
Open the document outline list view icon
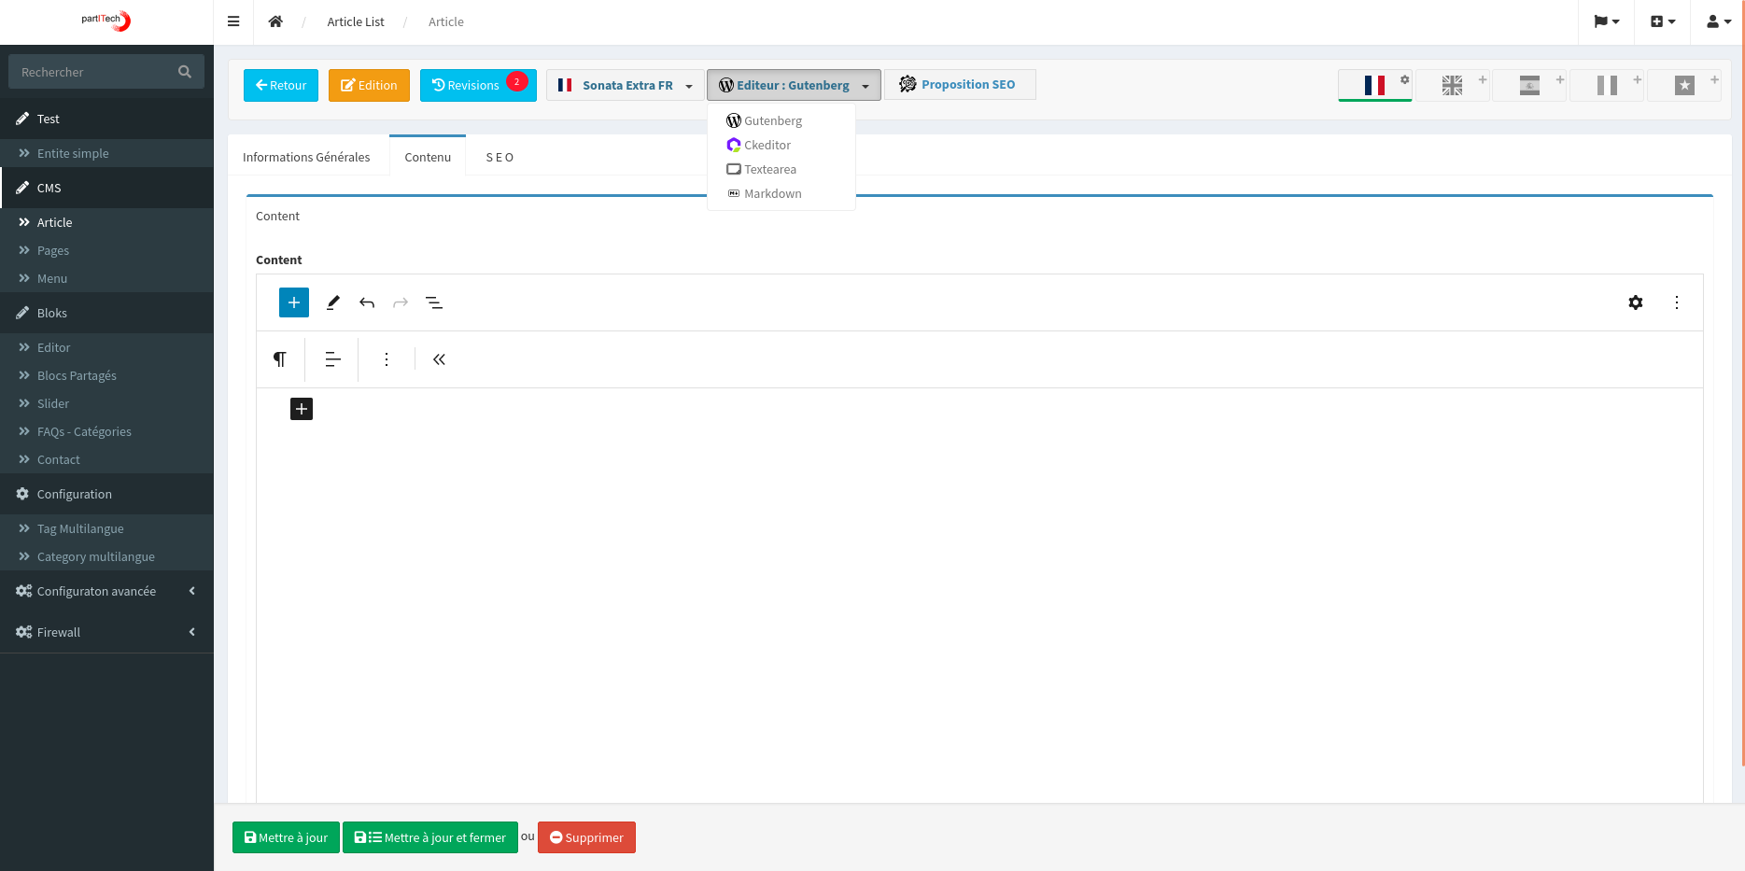coord(434,302)
